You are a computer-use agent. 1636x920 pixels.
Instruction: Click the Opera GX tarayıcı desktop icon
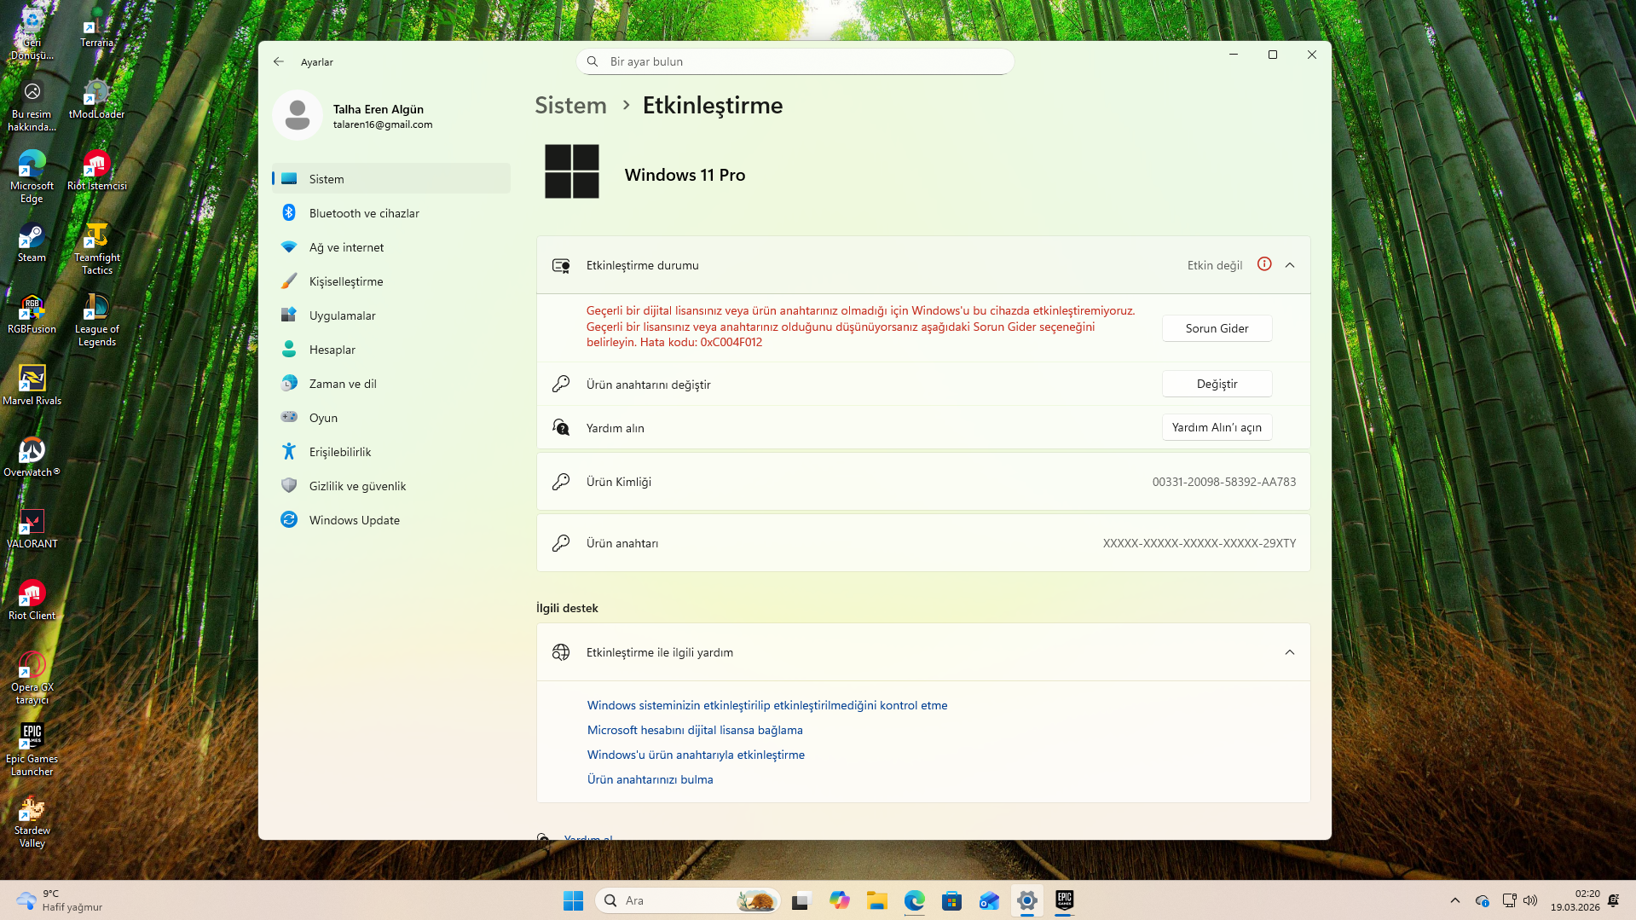tap(32, 678)
